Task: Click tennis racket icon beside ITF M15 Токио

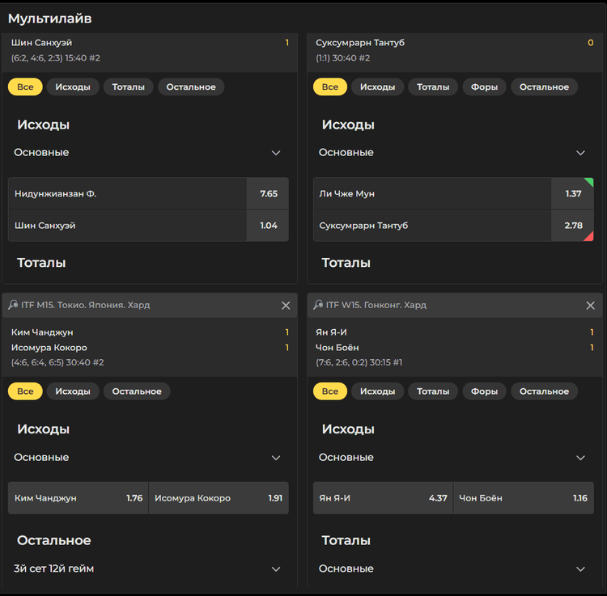Action: click(13, 305)
